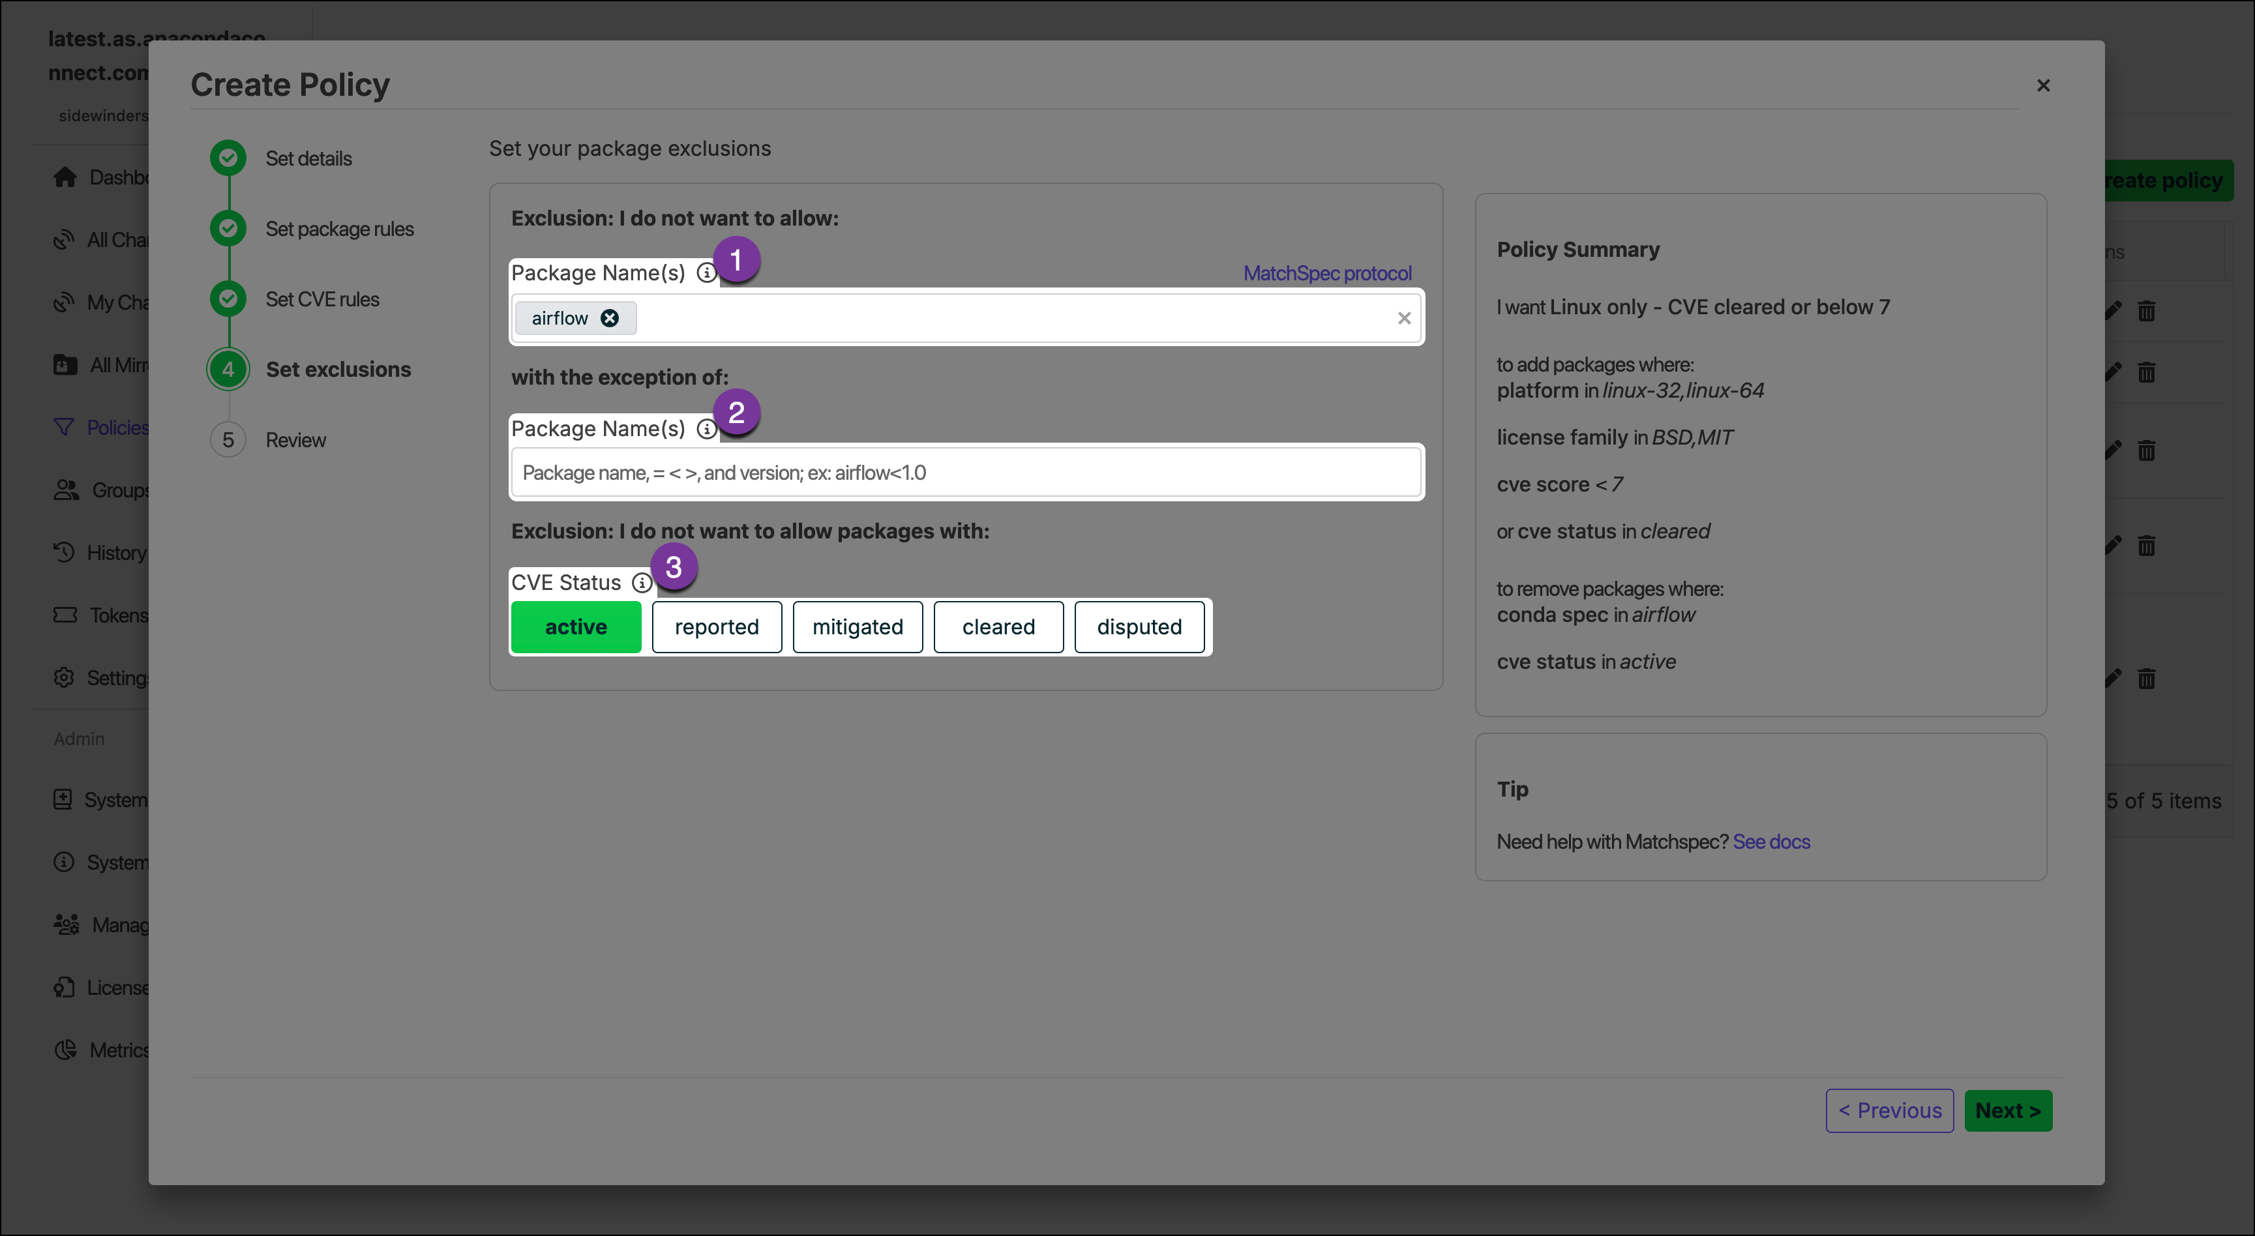Open CVE Status info tooltip icon
The height and width of the screenshot is (1236, 2255).
[641, 583]
